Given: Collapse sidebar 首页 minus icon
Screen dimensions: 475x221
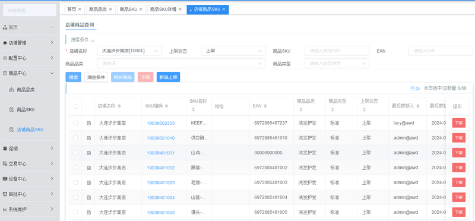Looking at the screenshot, I should pos(52,27).
